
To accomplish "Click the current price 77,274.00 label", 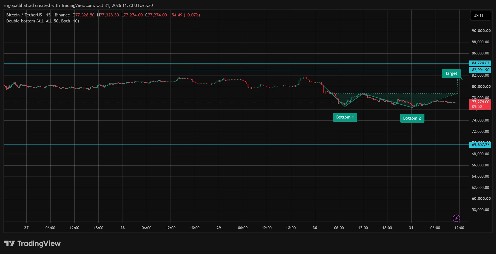I will pos(480,104).
